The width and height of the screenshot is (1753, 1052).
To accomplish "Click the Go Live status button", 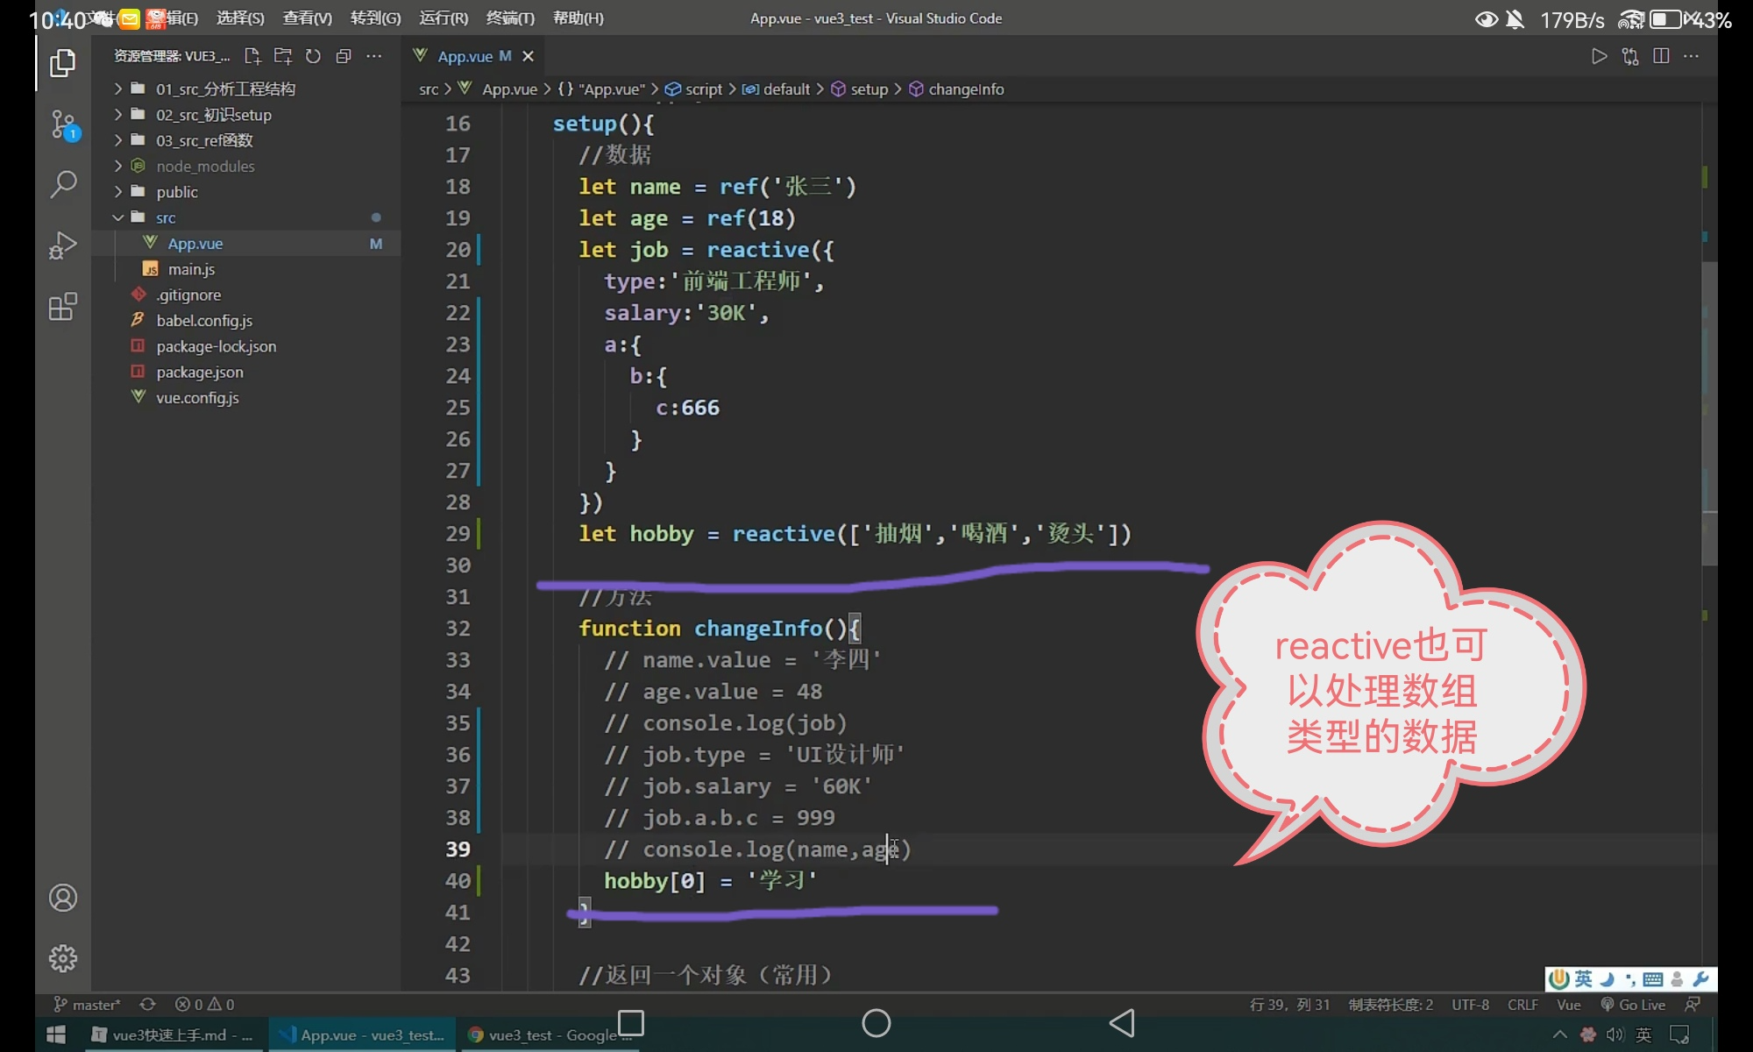I will (x=1634, y=1005).
